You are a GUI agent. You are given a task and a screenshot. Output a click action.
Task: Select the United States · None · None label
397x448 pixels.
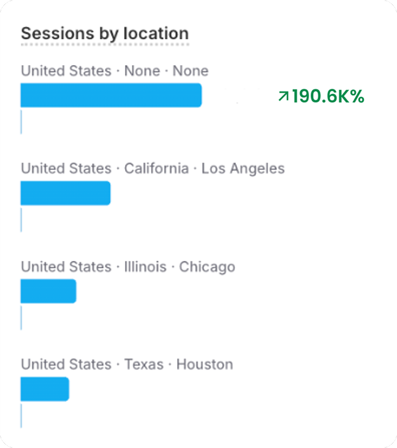tap(115, 71)
